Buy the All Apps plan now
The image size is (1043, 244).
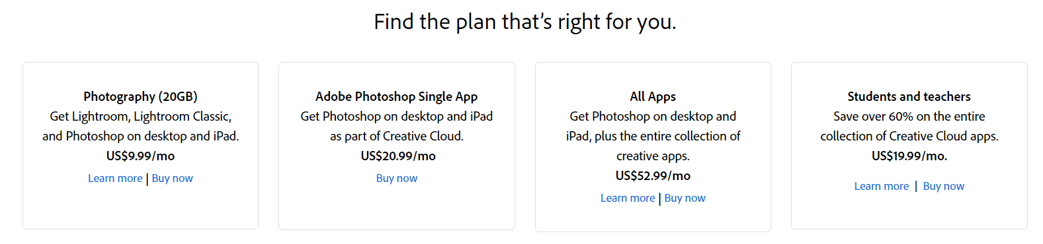click(685, 198)
